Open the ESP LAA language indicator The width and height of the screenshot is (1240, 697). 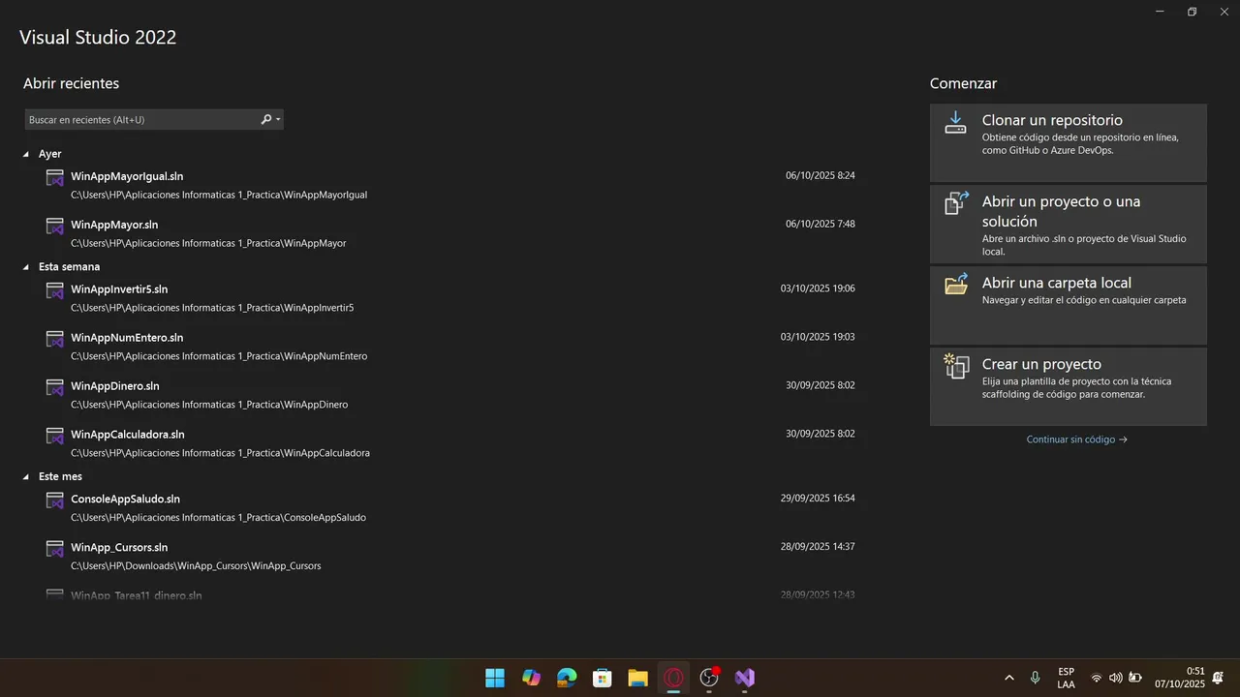tap(1066, 678)
